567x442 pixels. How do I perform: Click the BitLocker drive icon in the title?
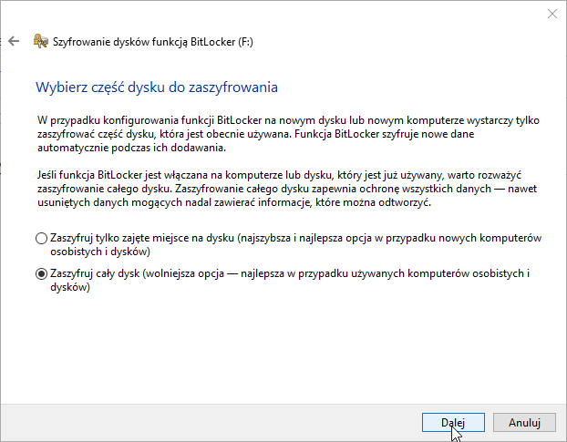tap(40, 41)
